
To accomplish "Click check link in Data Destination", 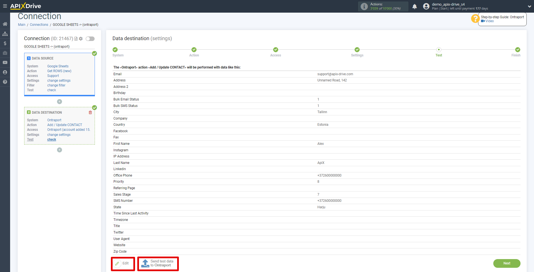I will pos(52,140).
